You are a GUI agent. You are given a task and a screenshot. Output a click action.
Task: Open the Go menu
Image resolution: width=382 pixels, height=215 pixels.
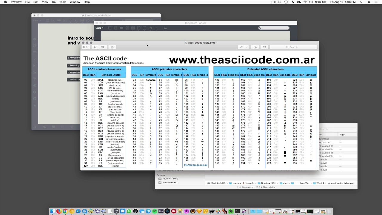54,2
